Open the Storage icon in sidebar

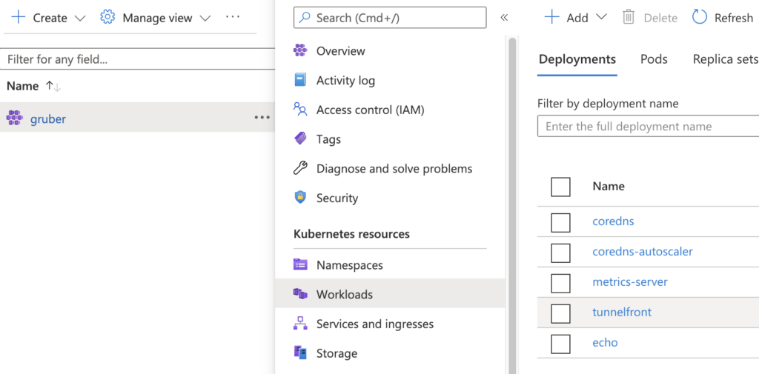(301, 353)
